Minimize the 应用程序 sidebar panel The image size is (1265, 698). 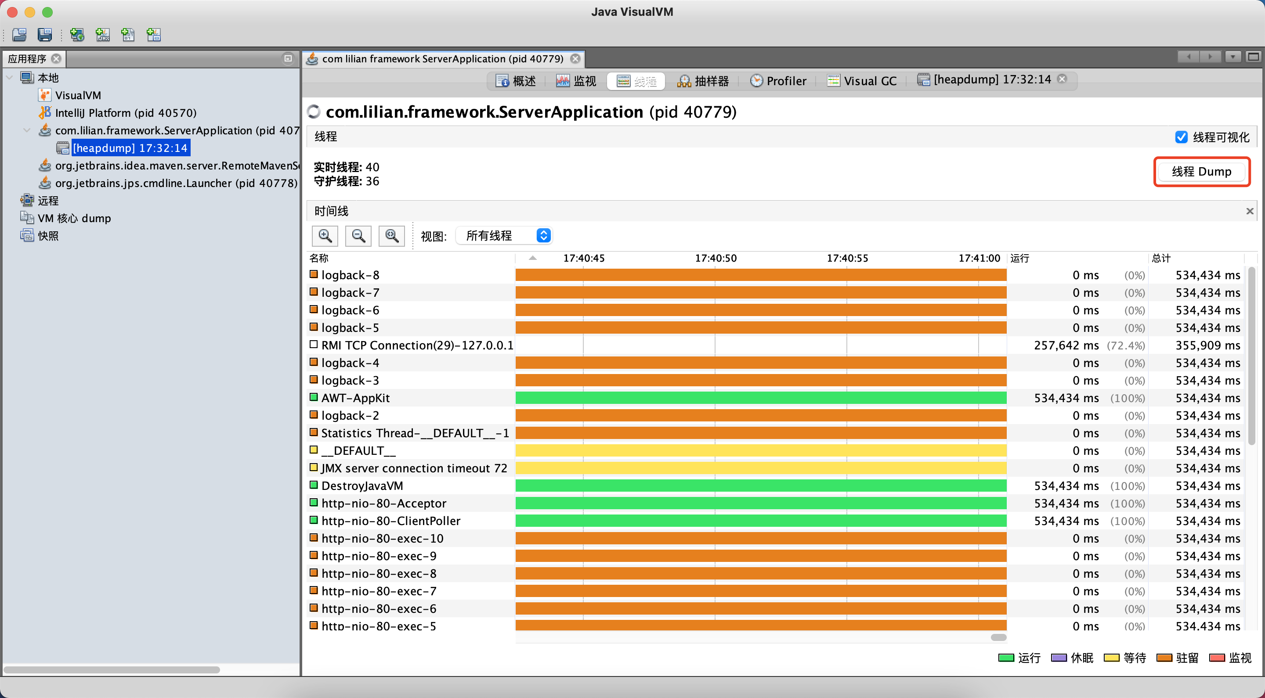pos(288,58)
